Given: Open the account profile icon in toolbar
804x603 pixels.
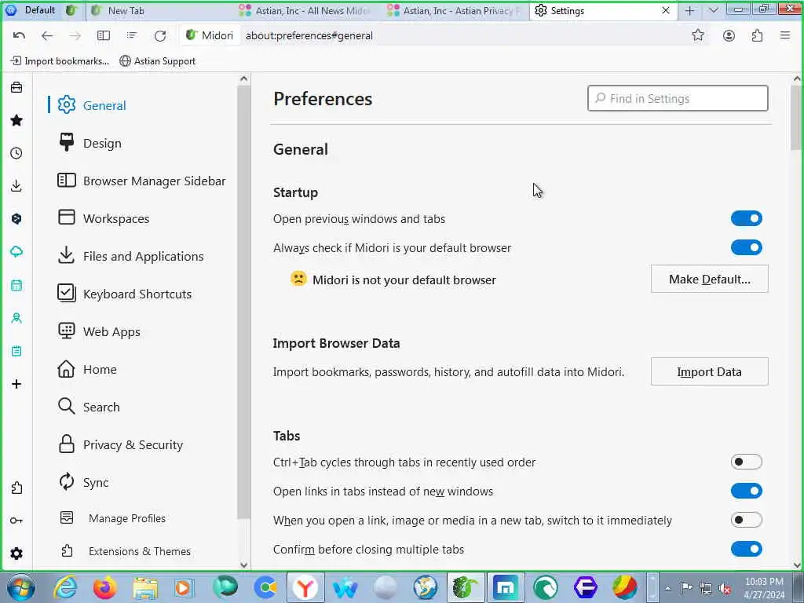Looking at the screenshot, I should pyautogui.click(x=729, y=35).
